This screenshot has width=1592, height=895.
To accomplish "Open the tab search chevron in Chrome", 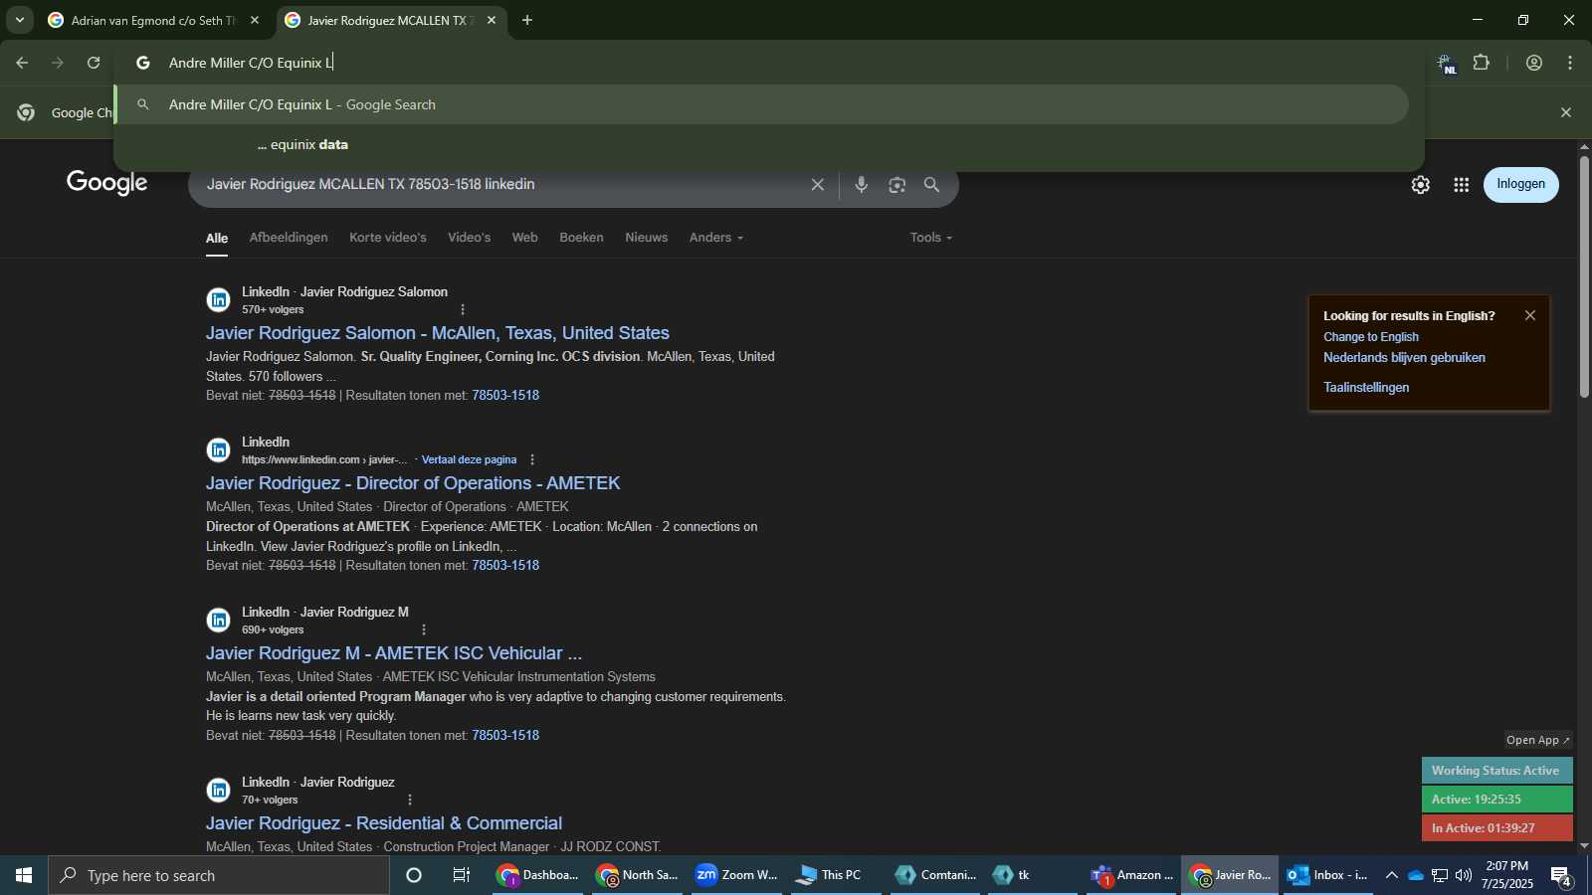I will (20, 20).
